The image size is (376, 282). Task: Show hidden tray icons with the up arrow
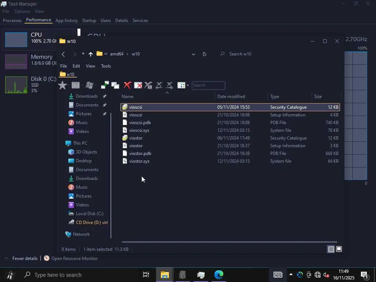pyautogui.click(x=291, y=274)
